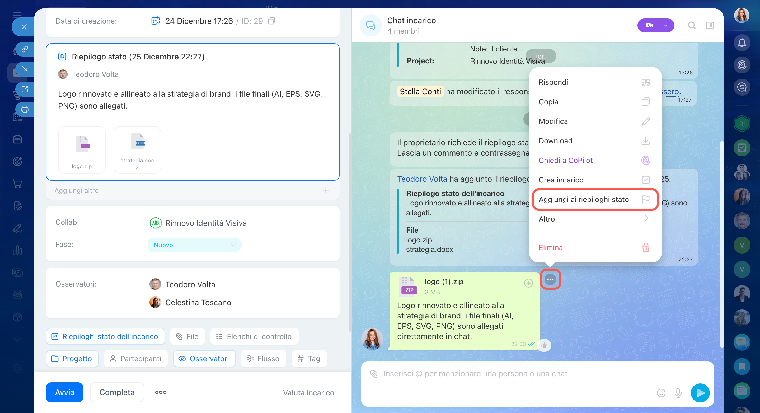This screenshot has height=413, width=760.
Task: Open Teodoro Volta link in chat
Action: [422, 179]
